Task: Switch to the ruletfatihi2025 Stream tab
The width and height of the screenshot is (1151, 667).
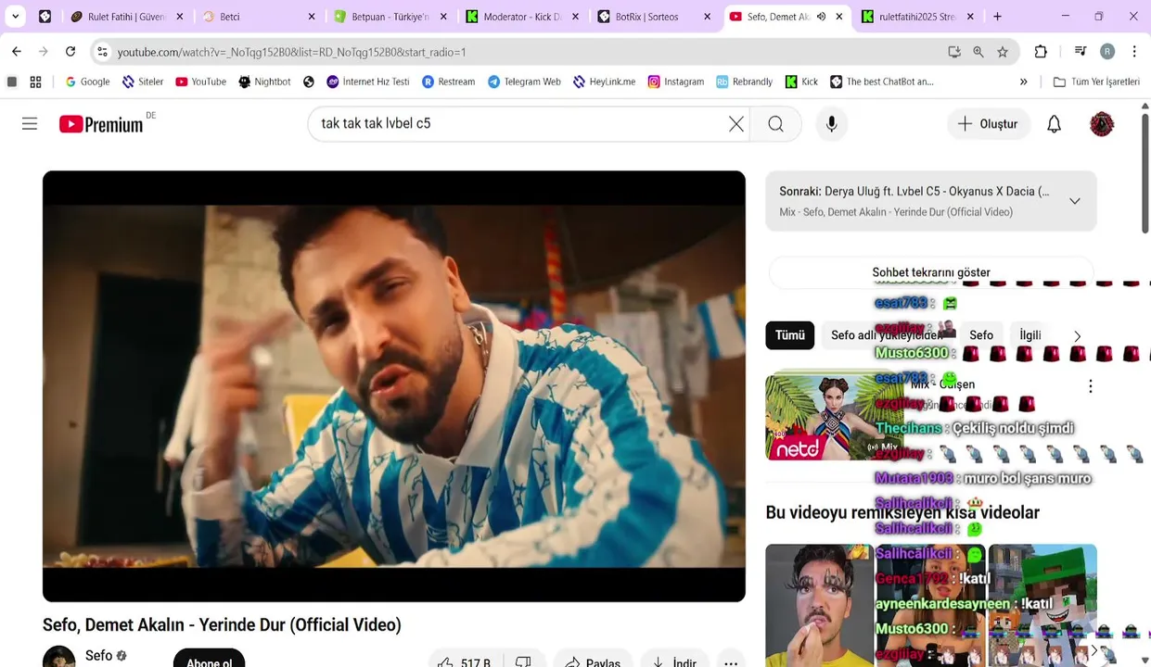Action: point(916,17)
